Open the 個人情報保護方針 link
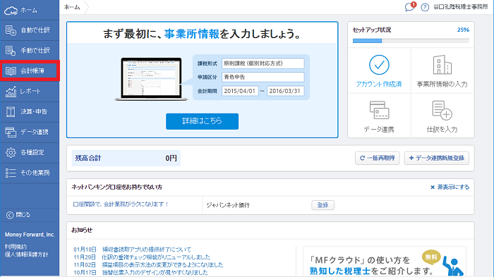The width and height of the screenshot is (494, 277). pyautogui.click(x=27, y=254)
